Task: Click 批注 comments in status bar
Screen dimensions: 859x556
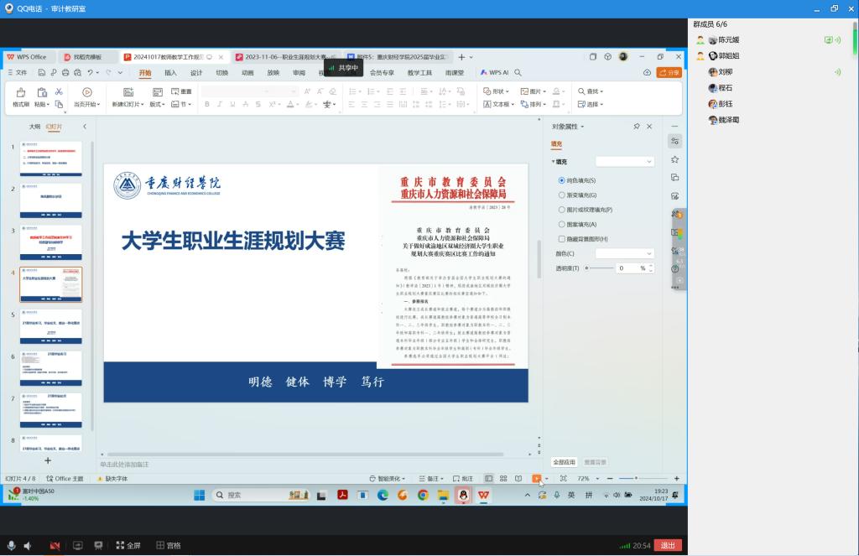Action: (463, 479)
